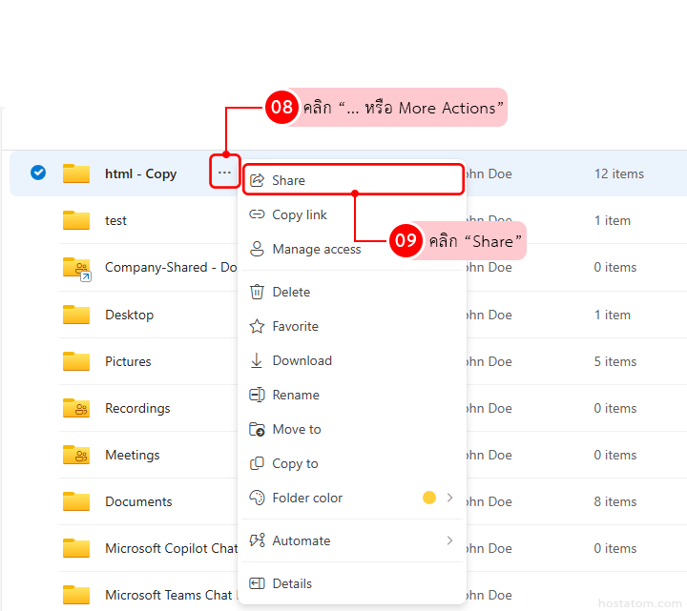Uncheck the html - Copy selection checkbox
This screenshot has height=611, width=687.
click(x=38, y=173)
